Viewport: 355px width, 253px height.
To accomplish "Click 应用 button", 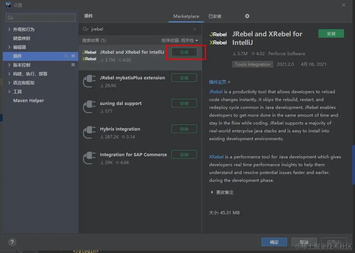I will coord(334,242).
